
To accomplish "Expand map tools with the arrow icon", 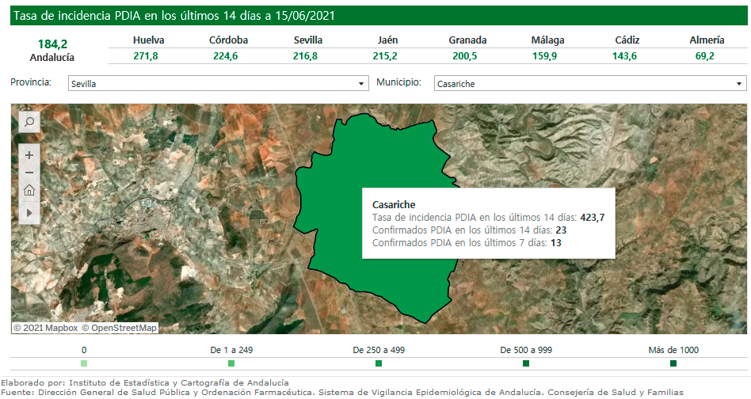I will tap(29, 212).
